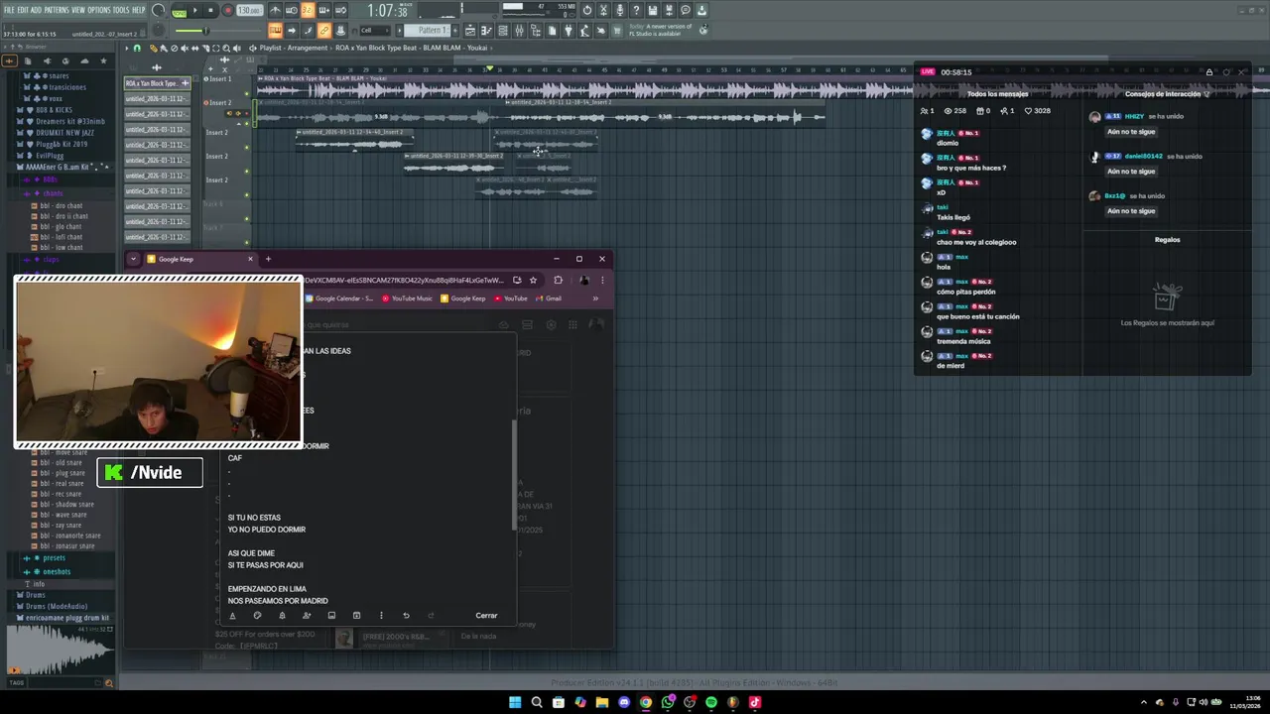This screenshot has height=714, width=1270.
Task: Click the floppy disk save icon in FL toolbar
Action: [x=652, y=10]
